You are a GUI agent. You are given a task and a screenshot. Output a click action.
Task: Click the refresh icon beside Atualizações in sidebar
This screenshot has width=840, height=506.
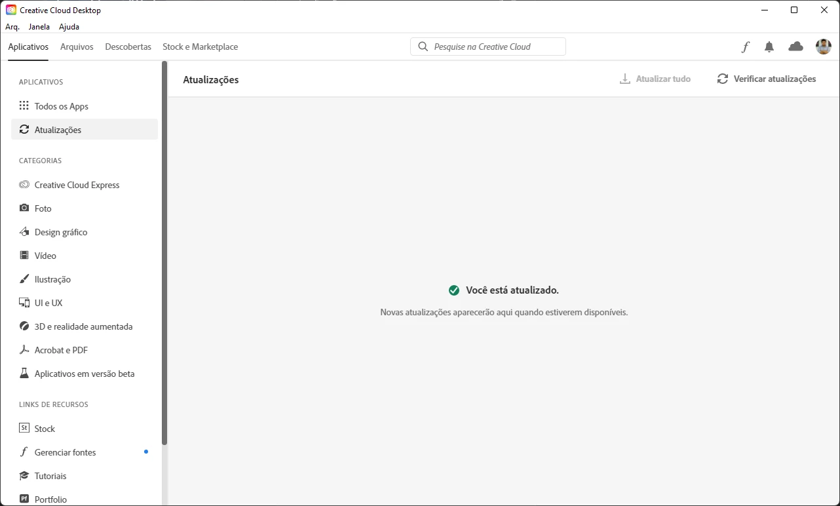point(24,129)
